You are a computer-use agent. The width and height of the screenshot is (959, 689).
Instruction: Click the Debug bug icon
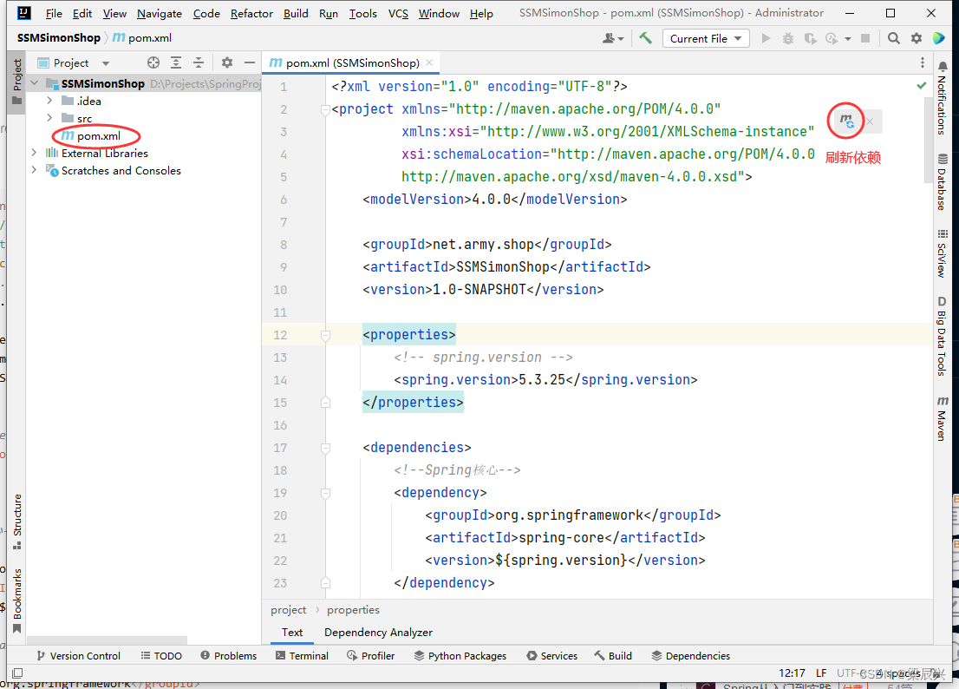coord(788,38)
